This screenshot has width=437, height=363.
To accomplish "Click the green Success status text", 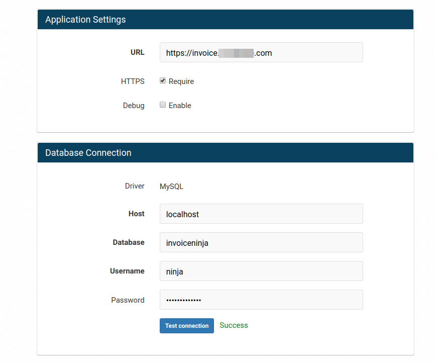I will (x=234, y=325).
